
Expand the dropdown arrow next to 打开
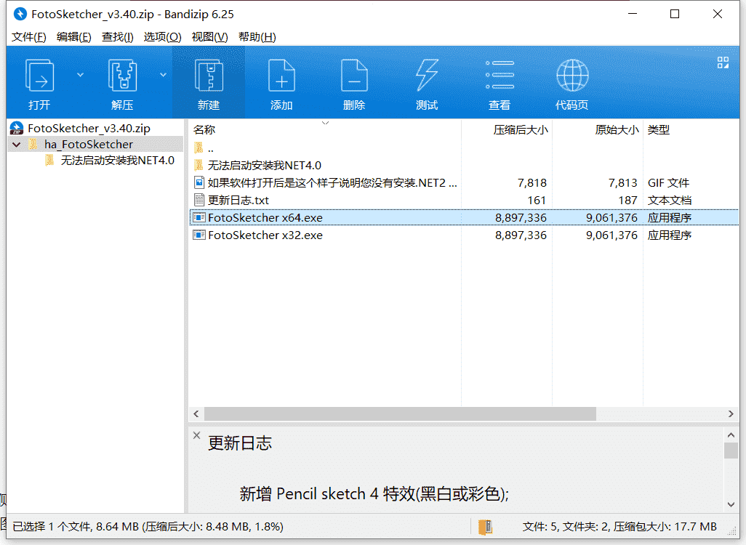81,75
